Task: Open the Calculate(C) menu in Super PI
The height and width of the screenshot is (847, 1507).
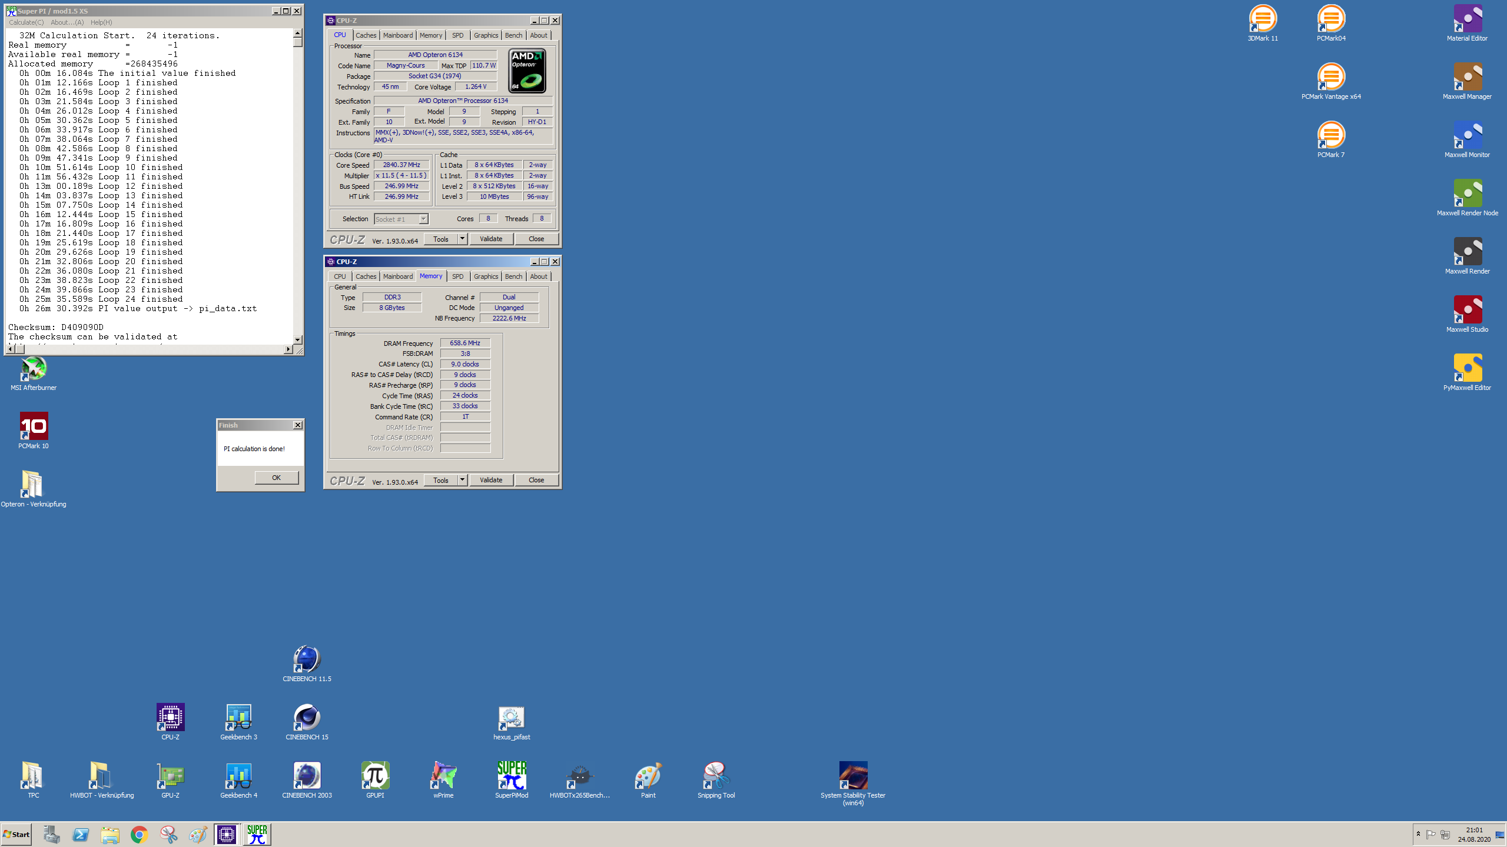Action: tap(26, 22)
